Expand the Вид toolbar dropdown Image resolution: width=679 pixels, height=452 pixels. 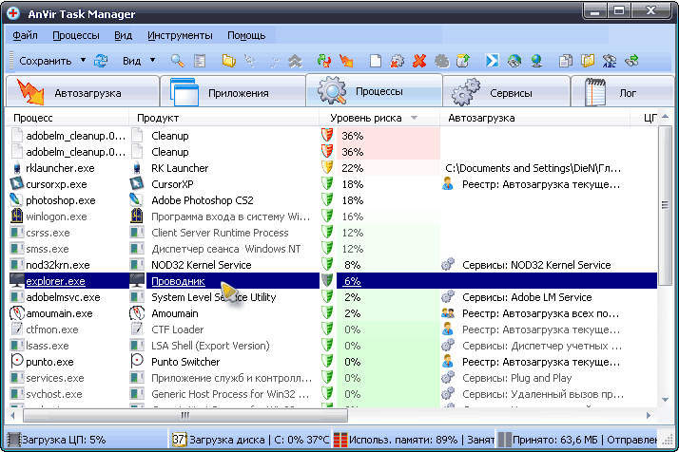click(151, 61)
